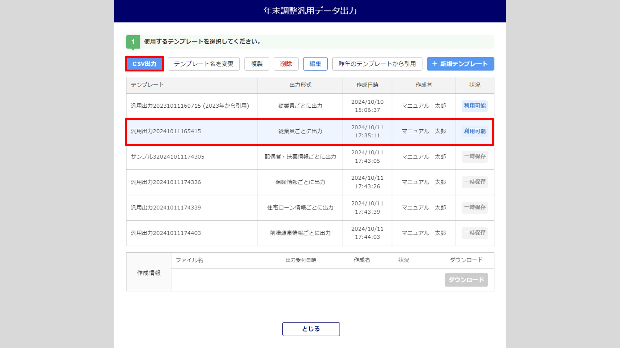Click 一時保存 status of 汎用出力20241011174403
Image resolution: width=620 pixels, height=348 pixels.
pos(475,233)
